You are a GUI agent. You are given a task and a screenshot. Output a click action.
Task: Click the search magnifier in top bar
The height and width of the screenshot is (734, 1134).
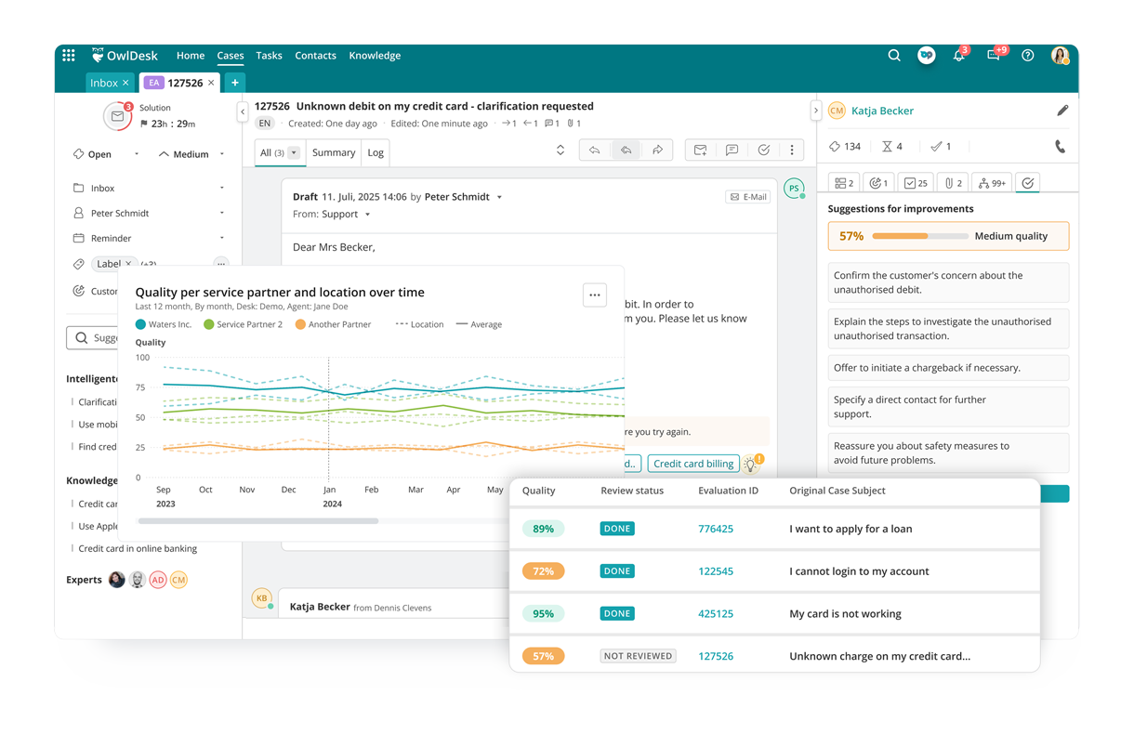coord(894,56)
